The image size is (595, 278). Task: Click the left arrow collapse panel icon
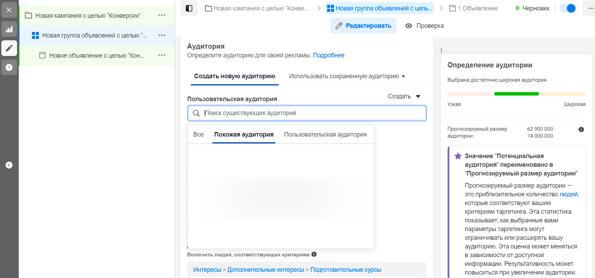(9, 165)
